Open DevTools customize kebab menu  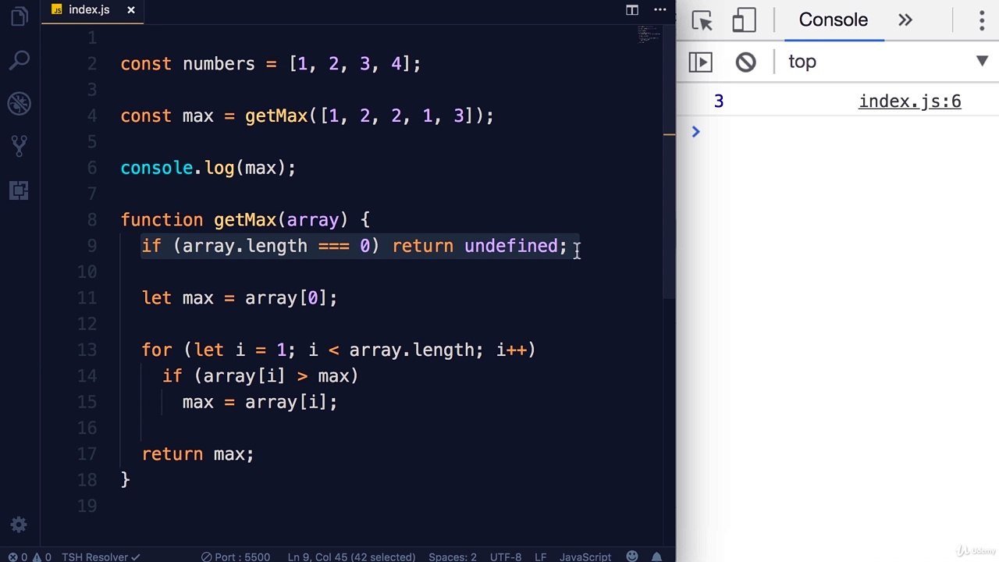point(983,20)
